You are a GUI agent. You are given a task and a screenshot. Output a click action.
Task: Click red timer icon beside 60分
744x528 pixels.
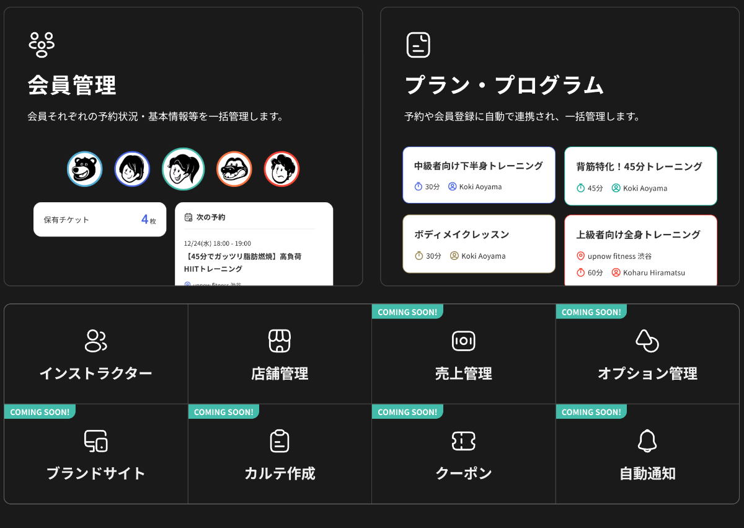pyautogui.click(x=581, y=272)
